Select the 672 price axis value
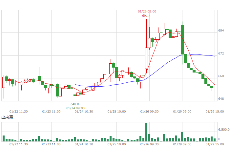Viewport: 230px width, 146px height. click(x=221, y=53)
